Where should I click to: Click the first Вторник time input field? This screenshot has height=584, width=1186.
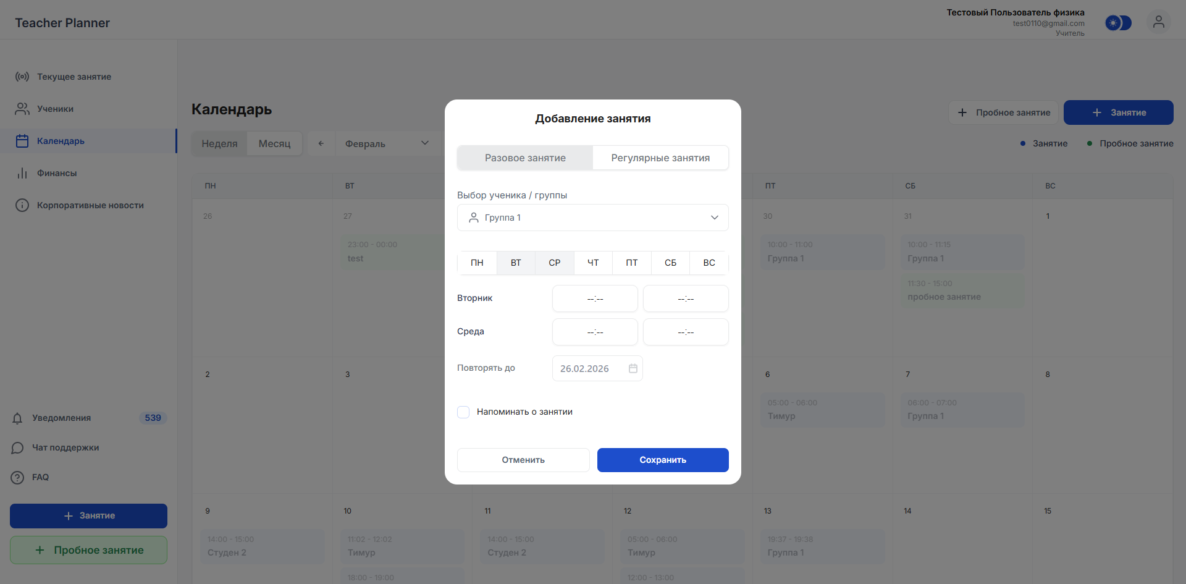click(594, 298)
